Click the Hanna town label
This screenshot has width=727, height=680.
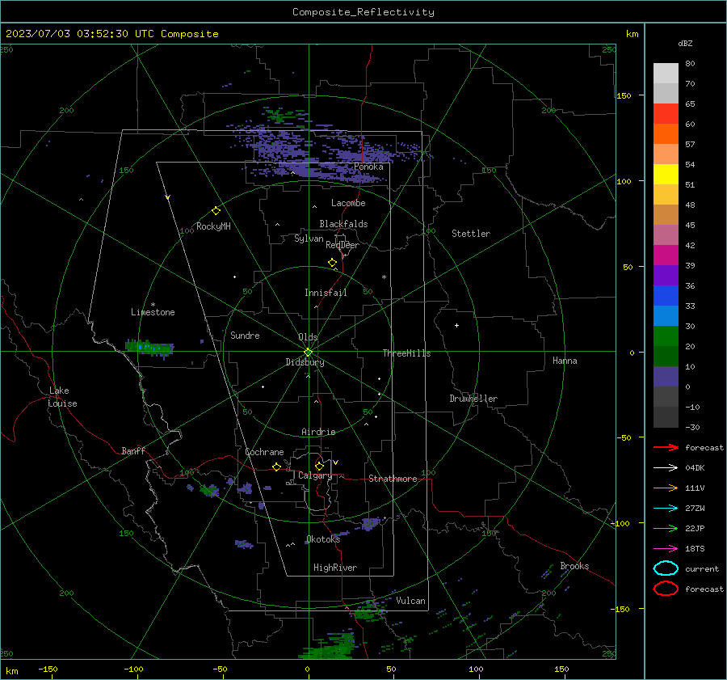tap(565, 361)
